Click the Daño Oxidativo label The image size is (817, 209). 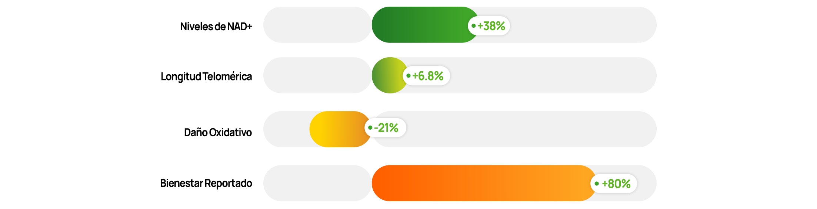click(218, 132)
